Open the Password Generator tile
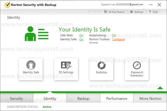Viewport: 167px width, 111px height. point(137,69)
